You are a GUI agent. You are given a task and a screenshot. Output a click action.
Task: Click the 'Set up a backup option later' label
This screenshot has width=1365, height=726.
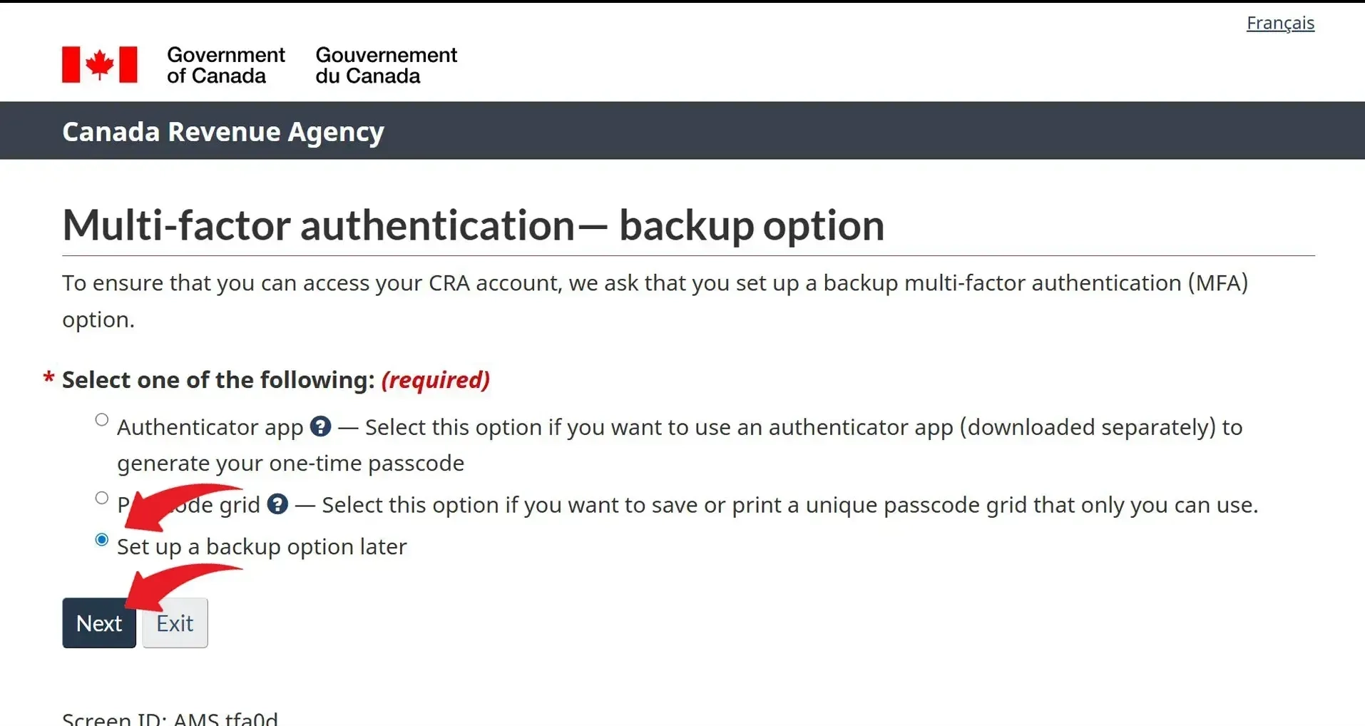262,546
